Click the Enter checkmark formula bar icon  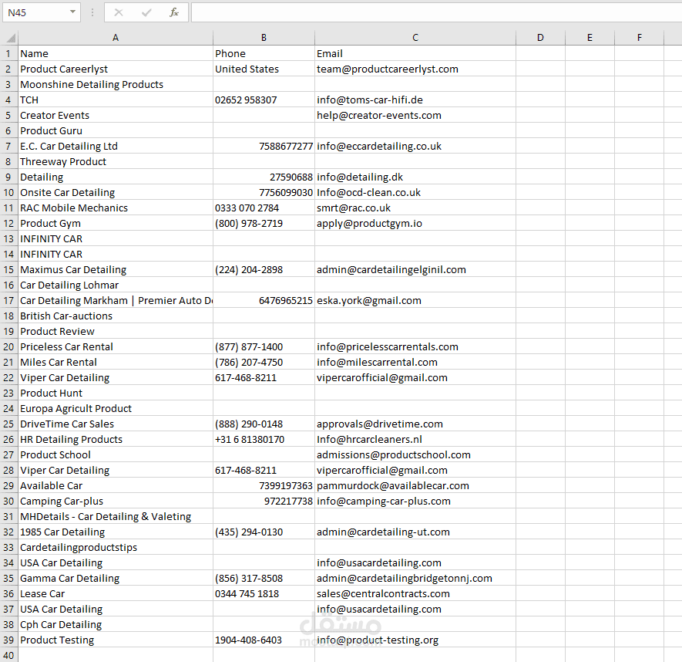146,12
